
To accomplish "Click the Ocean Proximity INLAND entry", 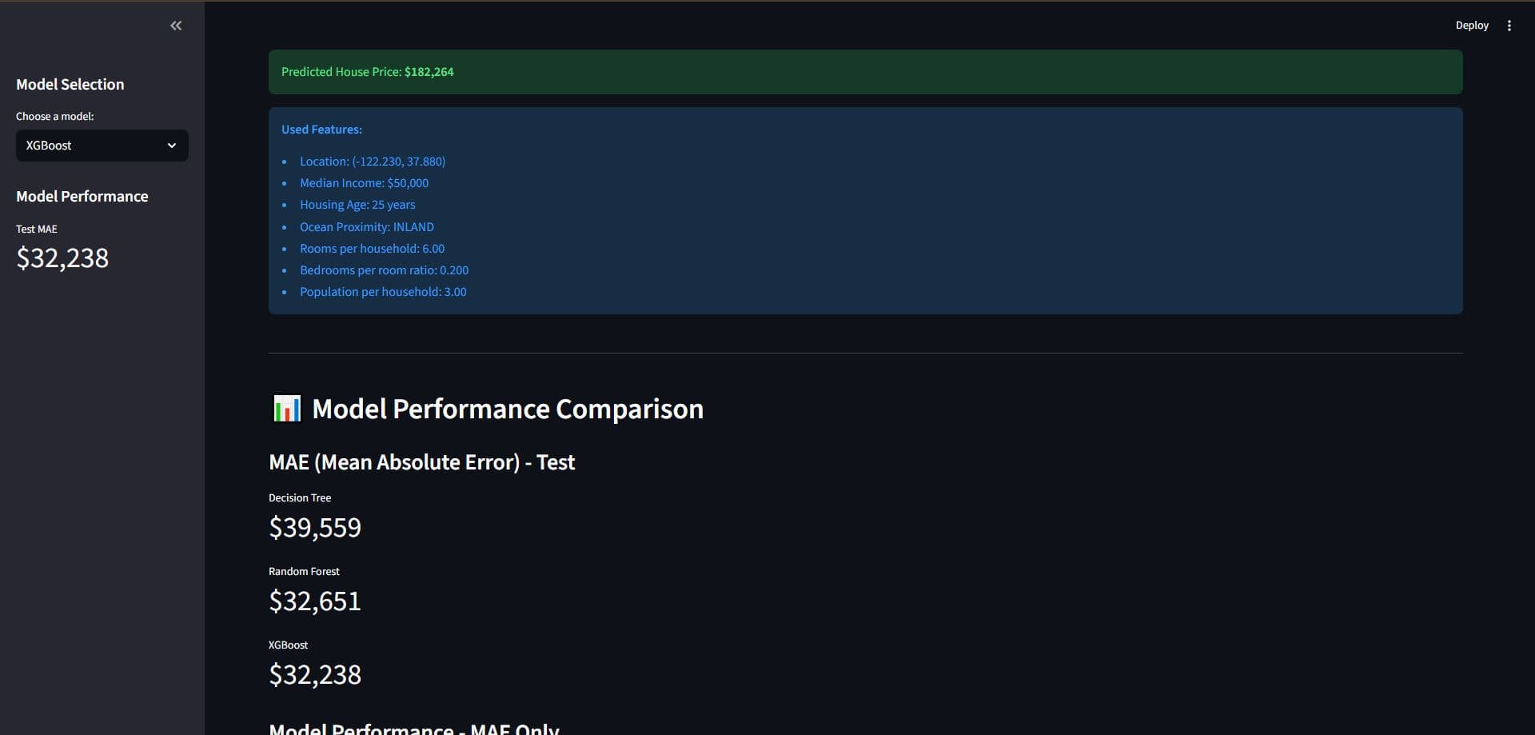I will pyautogui.click(x=366, y=227).
